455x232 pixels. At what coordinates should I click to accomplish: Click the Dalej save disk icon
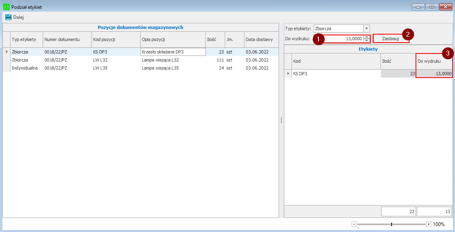(x=8, y=17)
